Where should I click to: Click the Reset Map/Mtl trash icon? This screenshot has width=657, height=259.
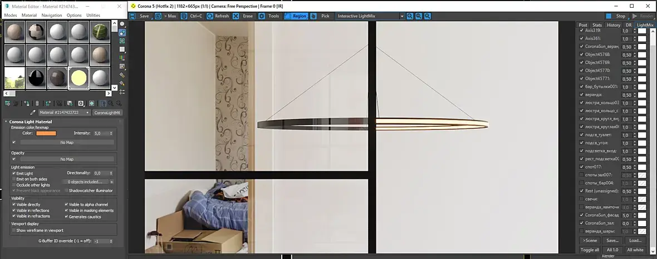click(x=37, y=103)
